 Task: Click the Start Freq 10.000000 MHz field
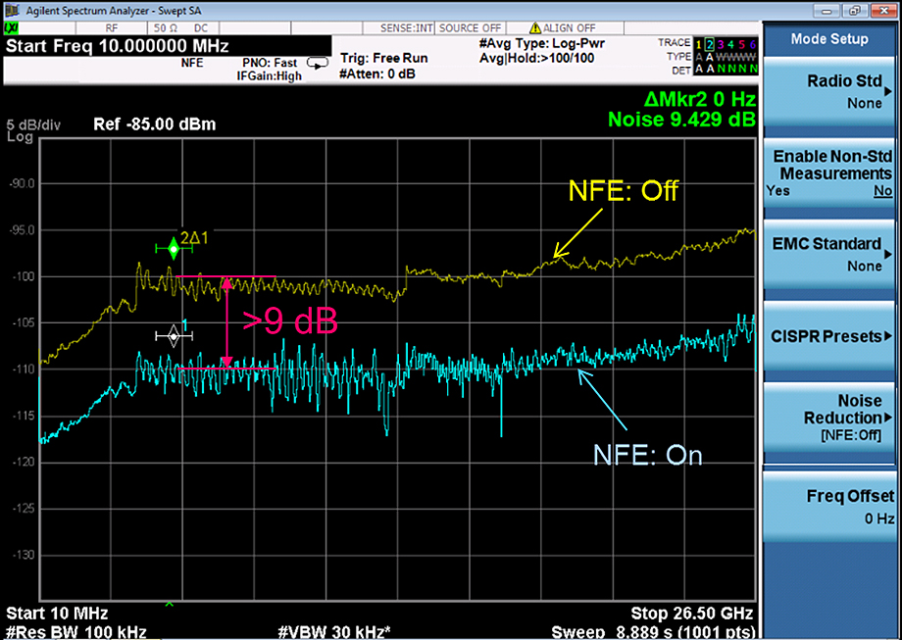pyautogui.click(x=118, y=46)
